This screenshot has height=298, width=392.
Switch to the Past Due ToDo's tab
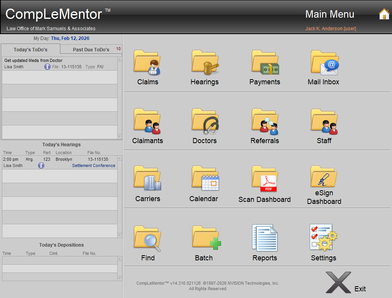point(91,49)
